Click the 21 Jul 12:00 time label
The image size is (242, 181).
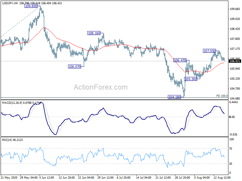click(x=163, y=178)
